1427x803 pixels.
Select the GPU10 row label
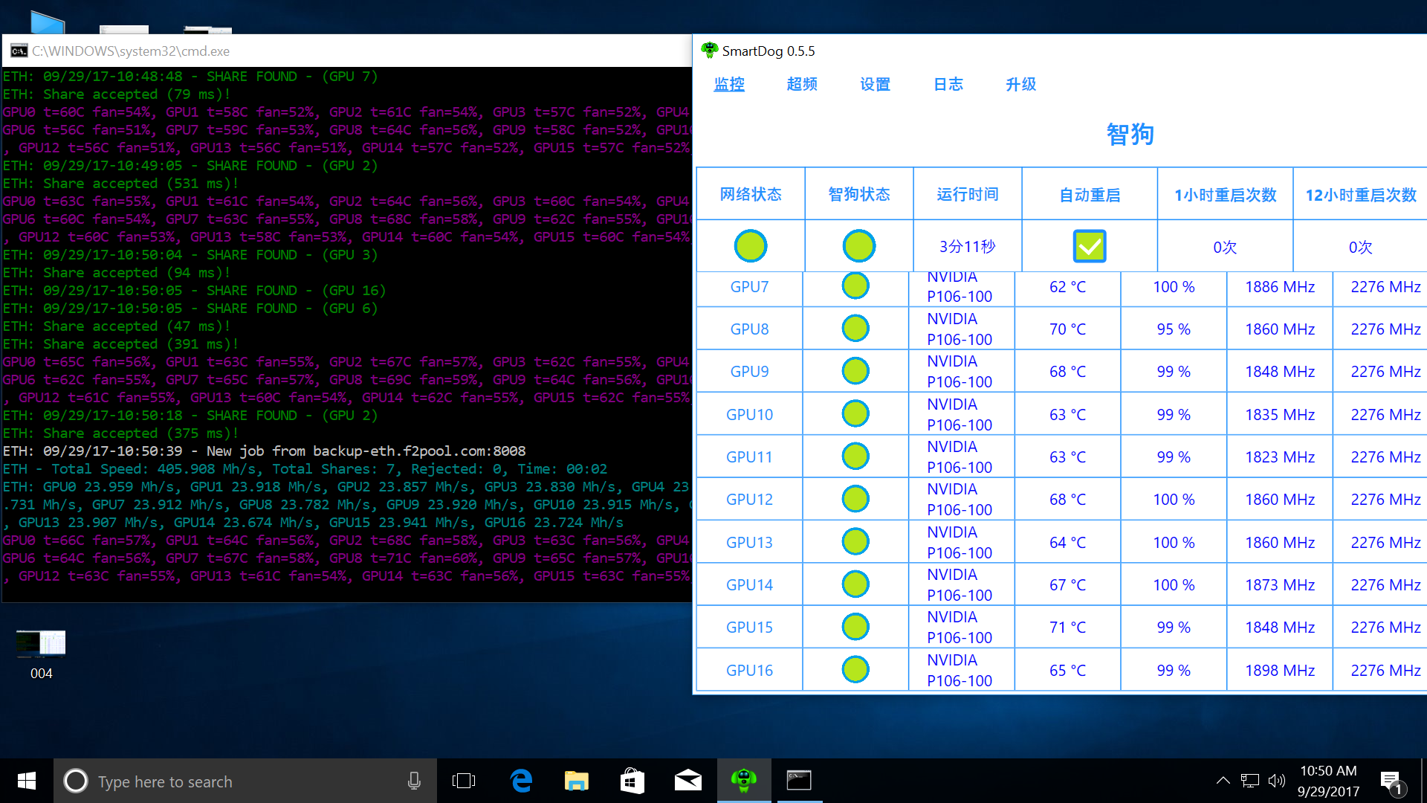coord(749,414)
